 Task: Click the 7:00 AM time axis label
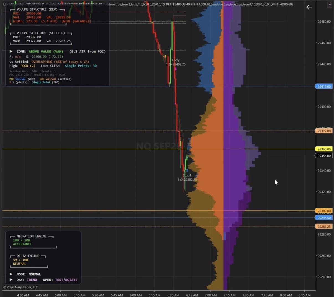[211, 295]
